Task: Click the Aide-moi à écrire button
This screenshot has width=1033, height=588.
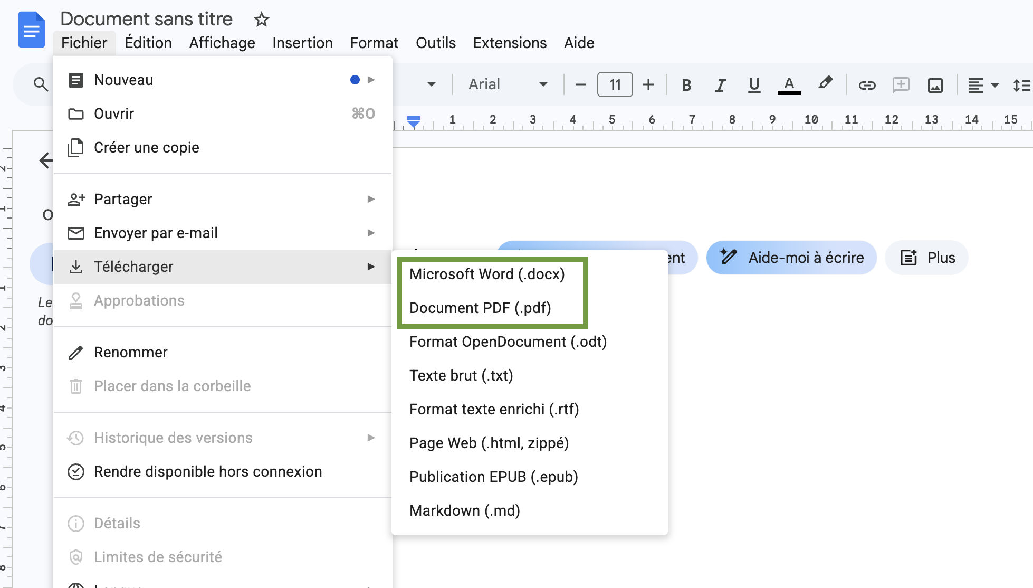Action: 791,258
